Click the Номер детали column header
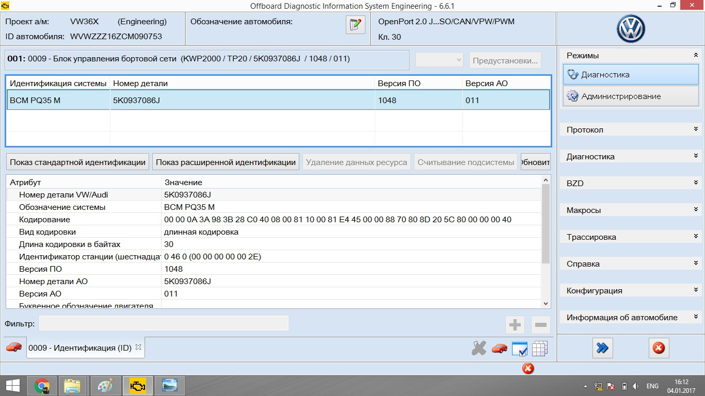The height and width of the screenshot is (396, 705). click(x=243, y=83)
